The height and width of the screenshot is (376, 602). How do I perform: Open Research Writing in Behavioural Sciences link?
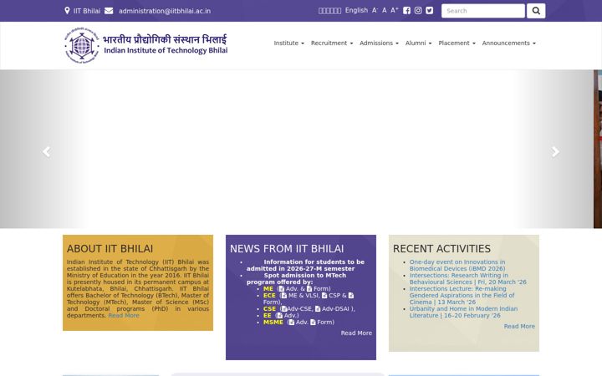coord(467,278)
